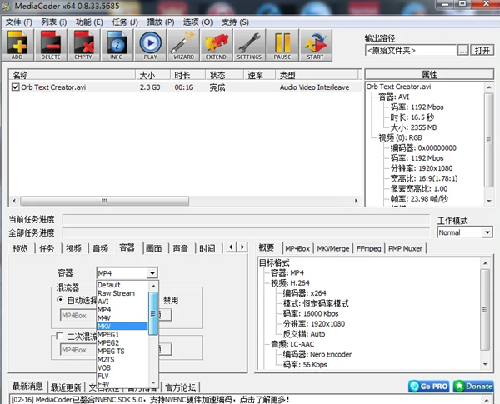The image size is (500, 404).
Task: Click tab strip scroll-right arrow
Action: [242, 247]
